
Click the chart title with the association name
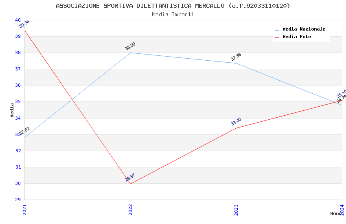173,6
